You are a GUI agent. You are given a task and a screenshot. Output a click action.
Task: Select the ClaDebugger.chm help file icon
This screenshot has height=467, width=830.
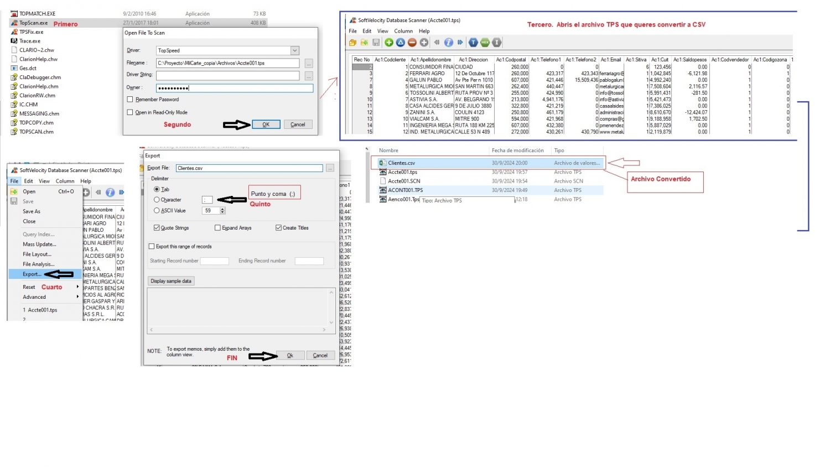tap(14, 77)
